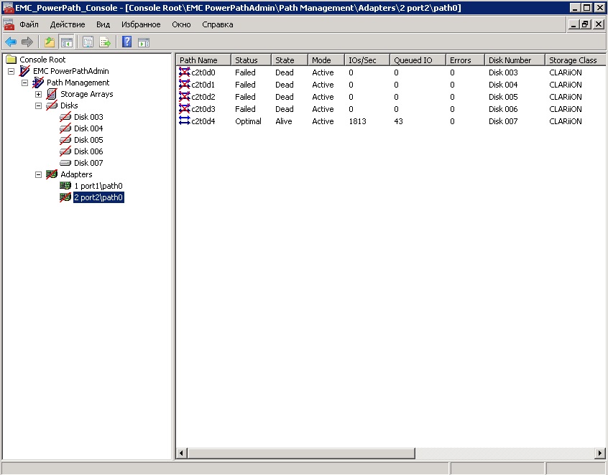Click the alive path icon for c2t0d4
608x475 pixels.
tap(185, 121)
